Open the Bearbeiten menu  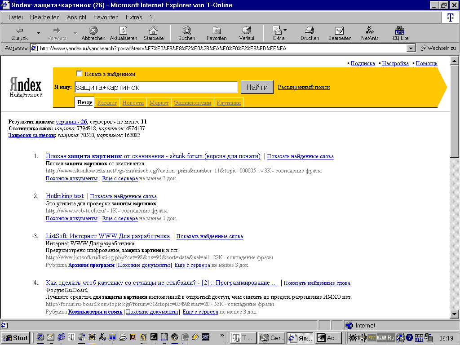[x=44, y=18]
